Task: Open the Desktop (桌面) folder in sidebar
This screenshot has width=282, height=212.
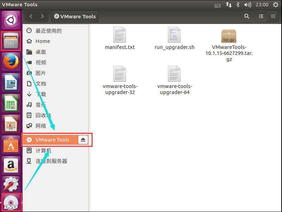Action: coord(55,52)
